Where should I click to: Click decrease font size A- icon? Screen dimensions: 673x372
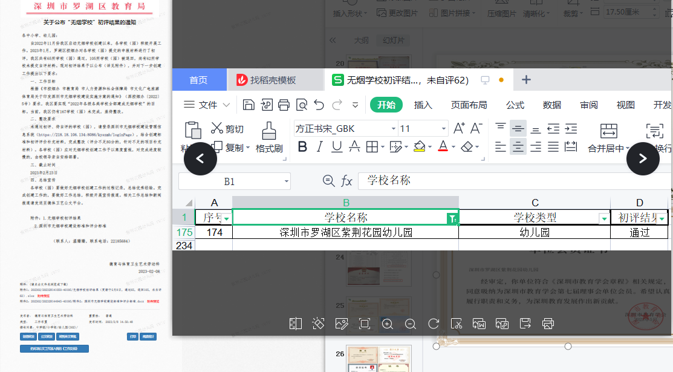click(x=476, y=128)
